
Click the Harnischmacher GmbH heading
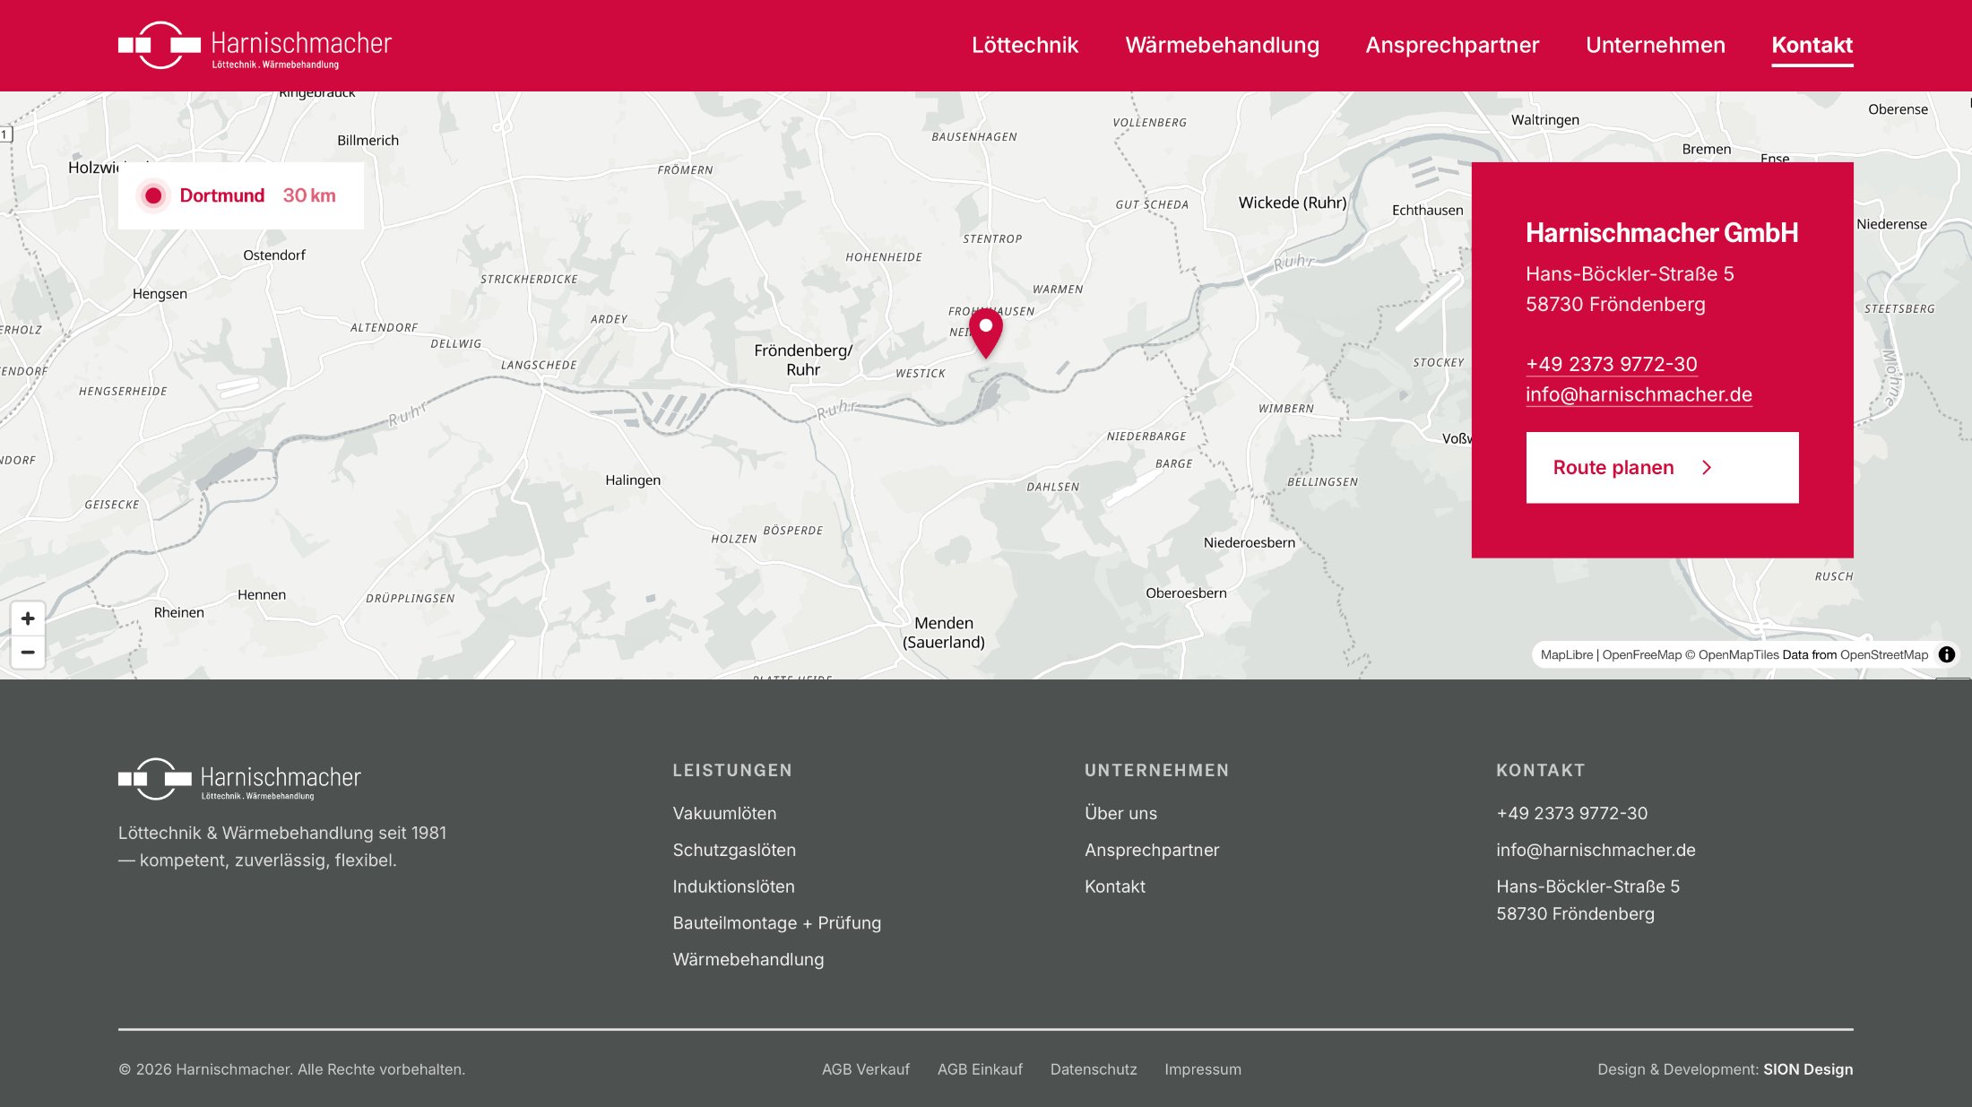(1662, 233)
